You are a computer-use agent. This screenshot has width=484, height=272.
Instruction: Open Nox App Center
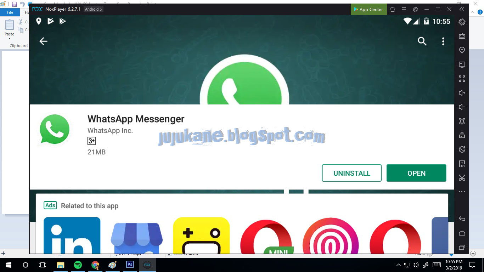[x=368, y=10]
